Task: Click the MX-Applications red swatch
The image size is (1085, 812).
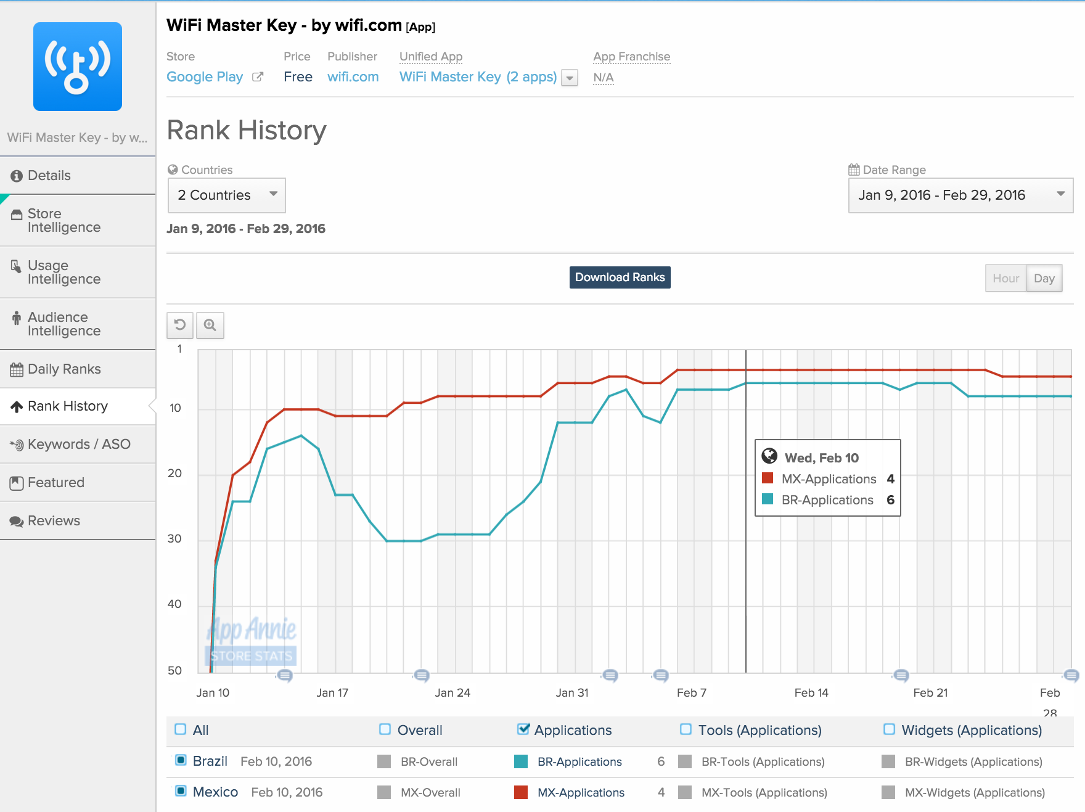Action: [x=521, y=792]
